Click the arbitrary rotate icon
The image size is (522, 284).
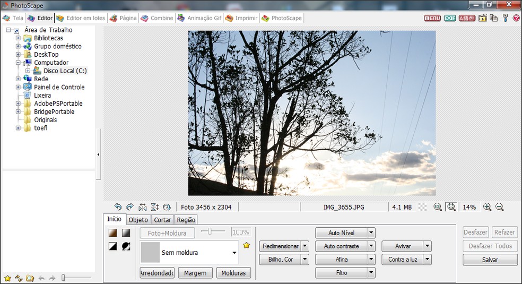pos(167,207)
